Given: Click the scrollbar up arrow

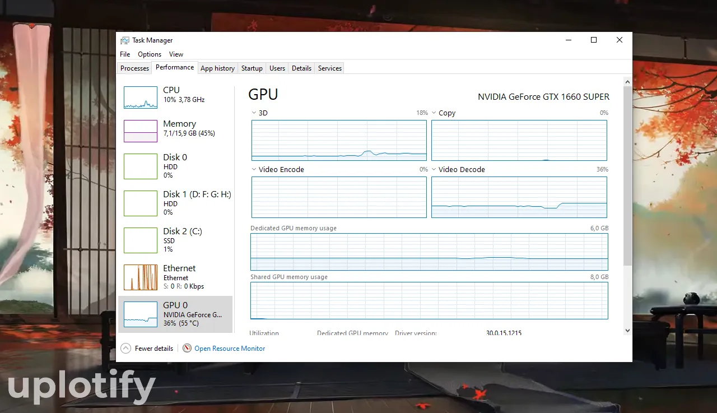Looking at the screenshot, I should tap(627, 81).
